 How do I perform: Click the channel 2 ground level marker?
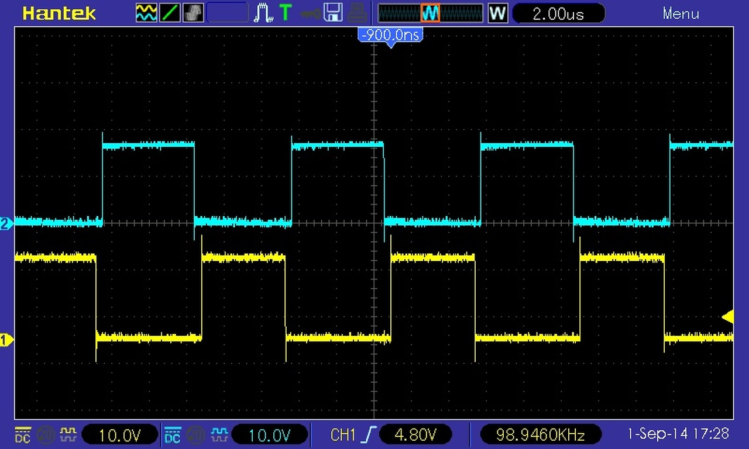pyautogui.click(x=6, y=223)
